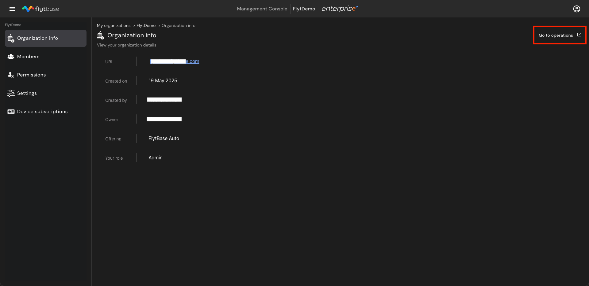The width and height of the screenshot is (589, 286).
Task: Click the FlytBase Auto offering value
Action: point(164,139)
